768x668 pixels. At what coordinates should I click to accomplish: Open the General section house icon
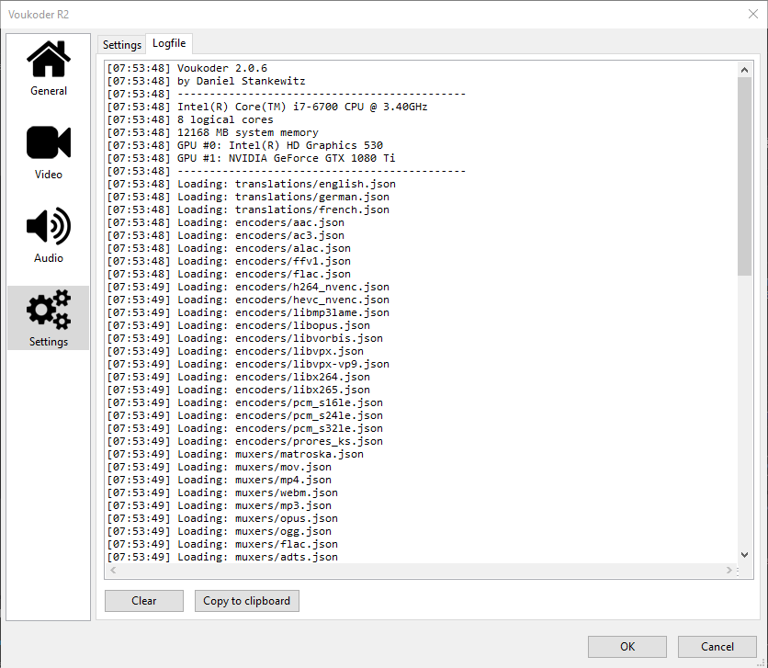(49, 61)
